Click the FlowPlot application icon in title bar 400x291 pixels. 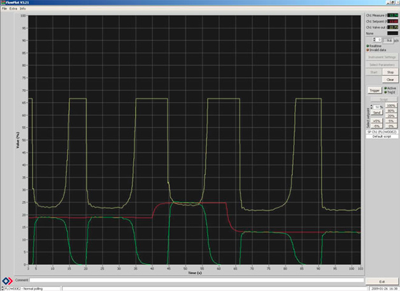[x=3, y=3]
